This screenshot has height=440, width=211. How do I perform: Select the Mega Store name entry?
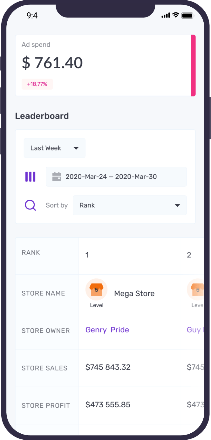pos(134,293)
